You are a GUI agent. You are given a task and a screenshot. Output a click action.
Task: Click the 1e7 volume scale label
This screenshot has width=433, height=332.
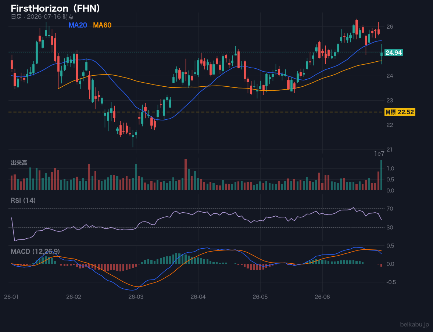[x=379, y=154]
